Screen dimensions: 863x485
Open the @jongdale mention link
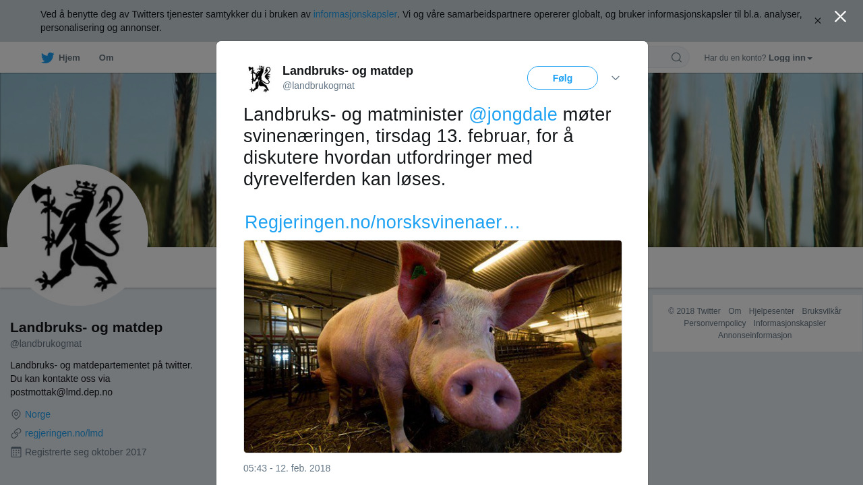513,115
